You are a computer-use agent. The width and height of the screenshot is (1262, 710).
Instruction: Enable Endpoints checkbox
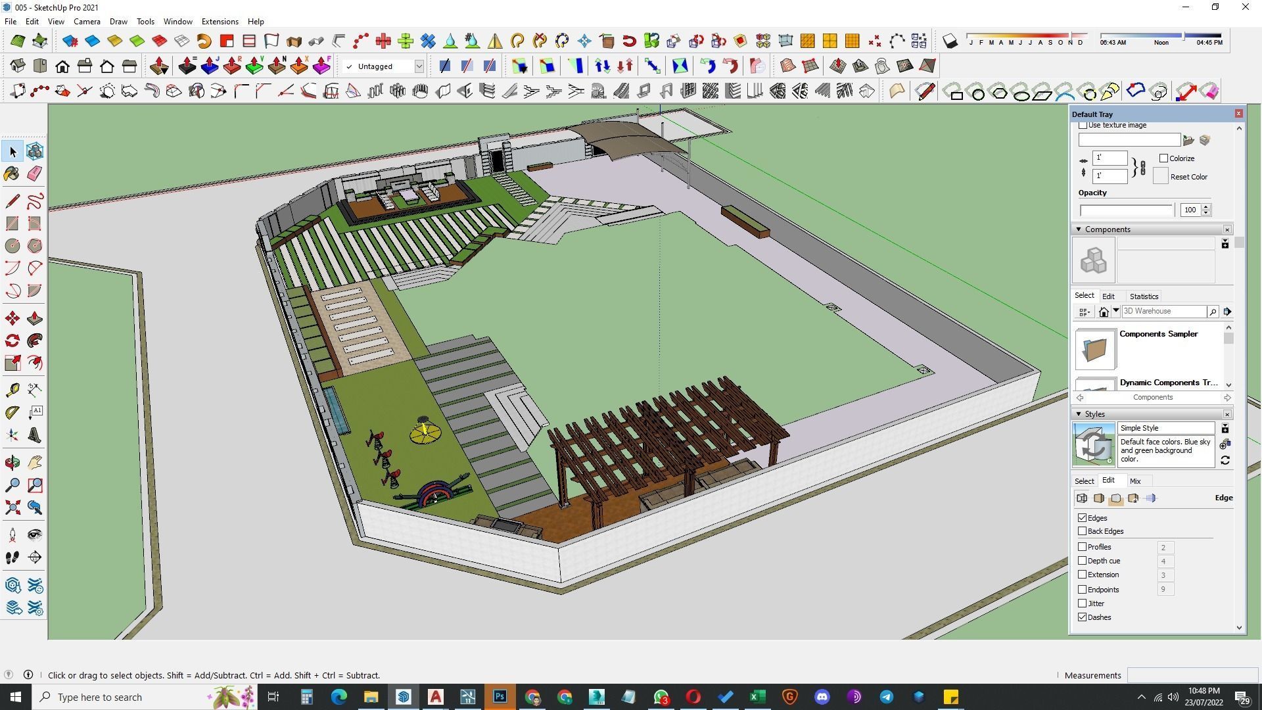click(x=1083, y=590)
